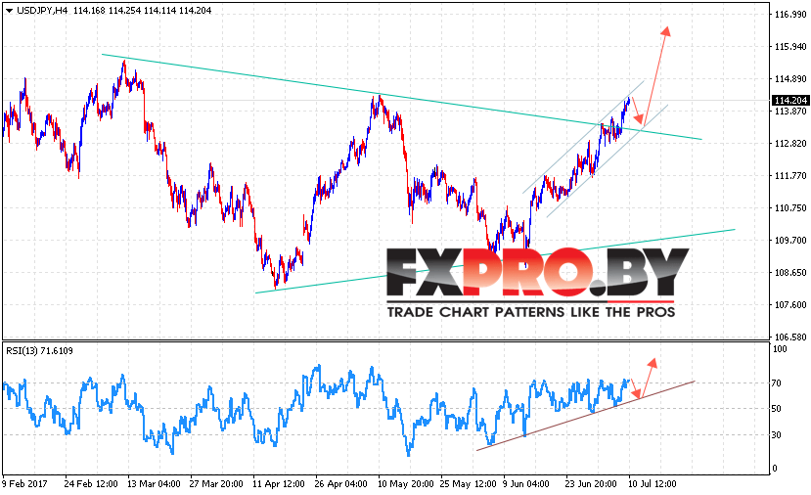
Task: Click the 27 Mar 20:00 time label
Action: pyautogui.click(x=216, y=484)
